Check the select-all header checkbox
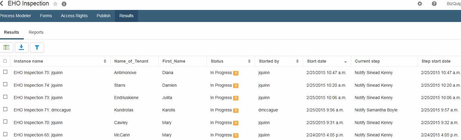 [5, 61]
